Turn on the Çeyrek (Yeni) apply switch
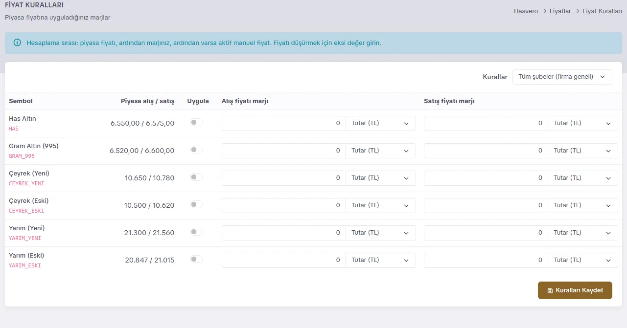 (x=196, y=177)
